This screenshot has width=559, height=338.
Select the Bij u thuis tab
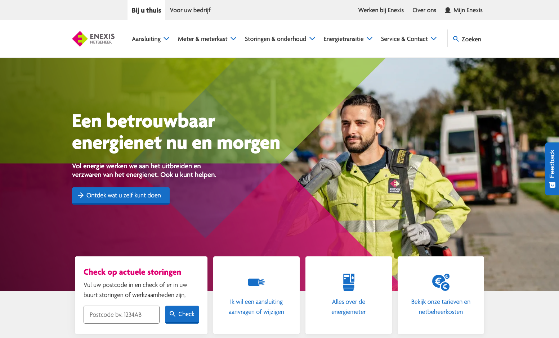(x=146, y=10)
